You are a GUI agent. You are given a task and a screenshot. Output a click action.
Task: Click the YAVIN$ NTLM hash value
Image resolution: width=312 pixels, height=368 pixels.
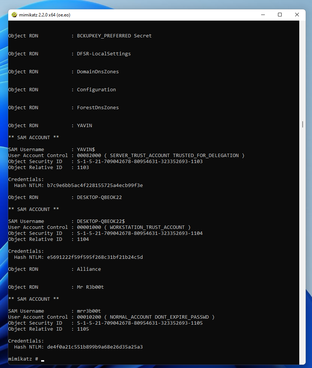tap(95, 185)
